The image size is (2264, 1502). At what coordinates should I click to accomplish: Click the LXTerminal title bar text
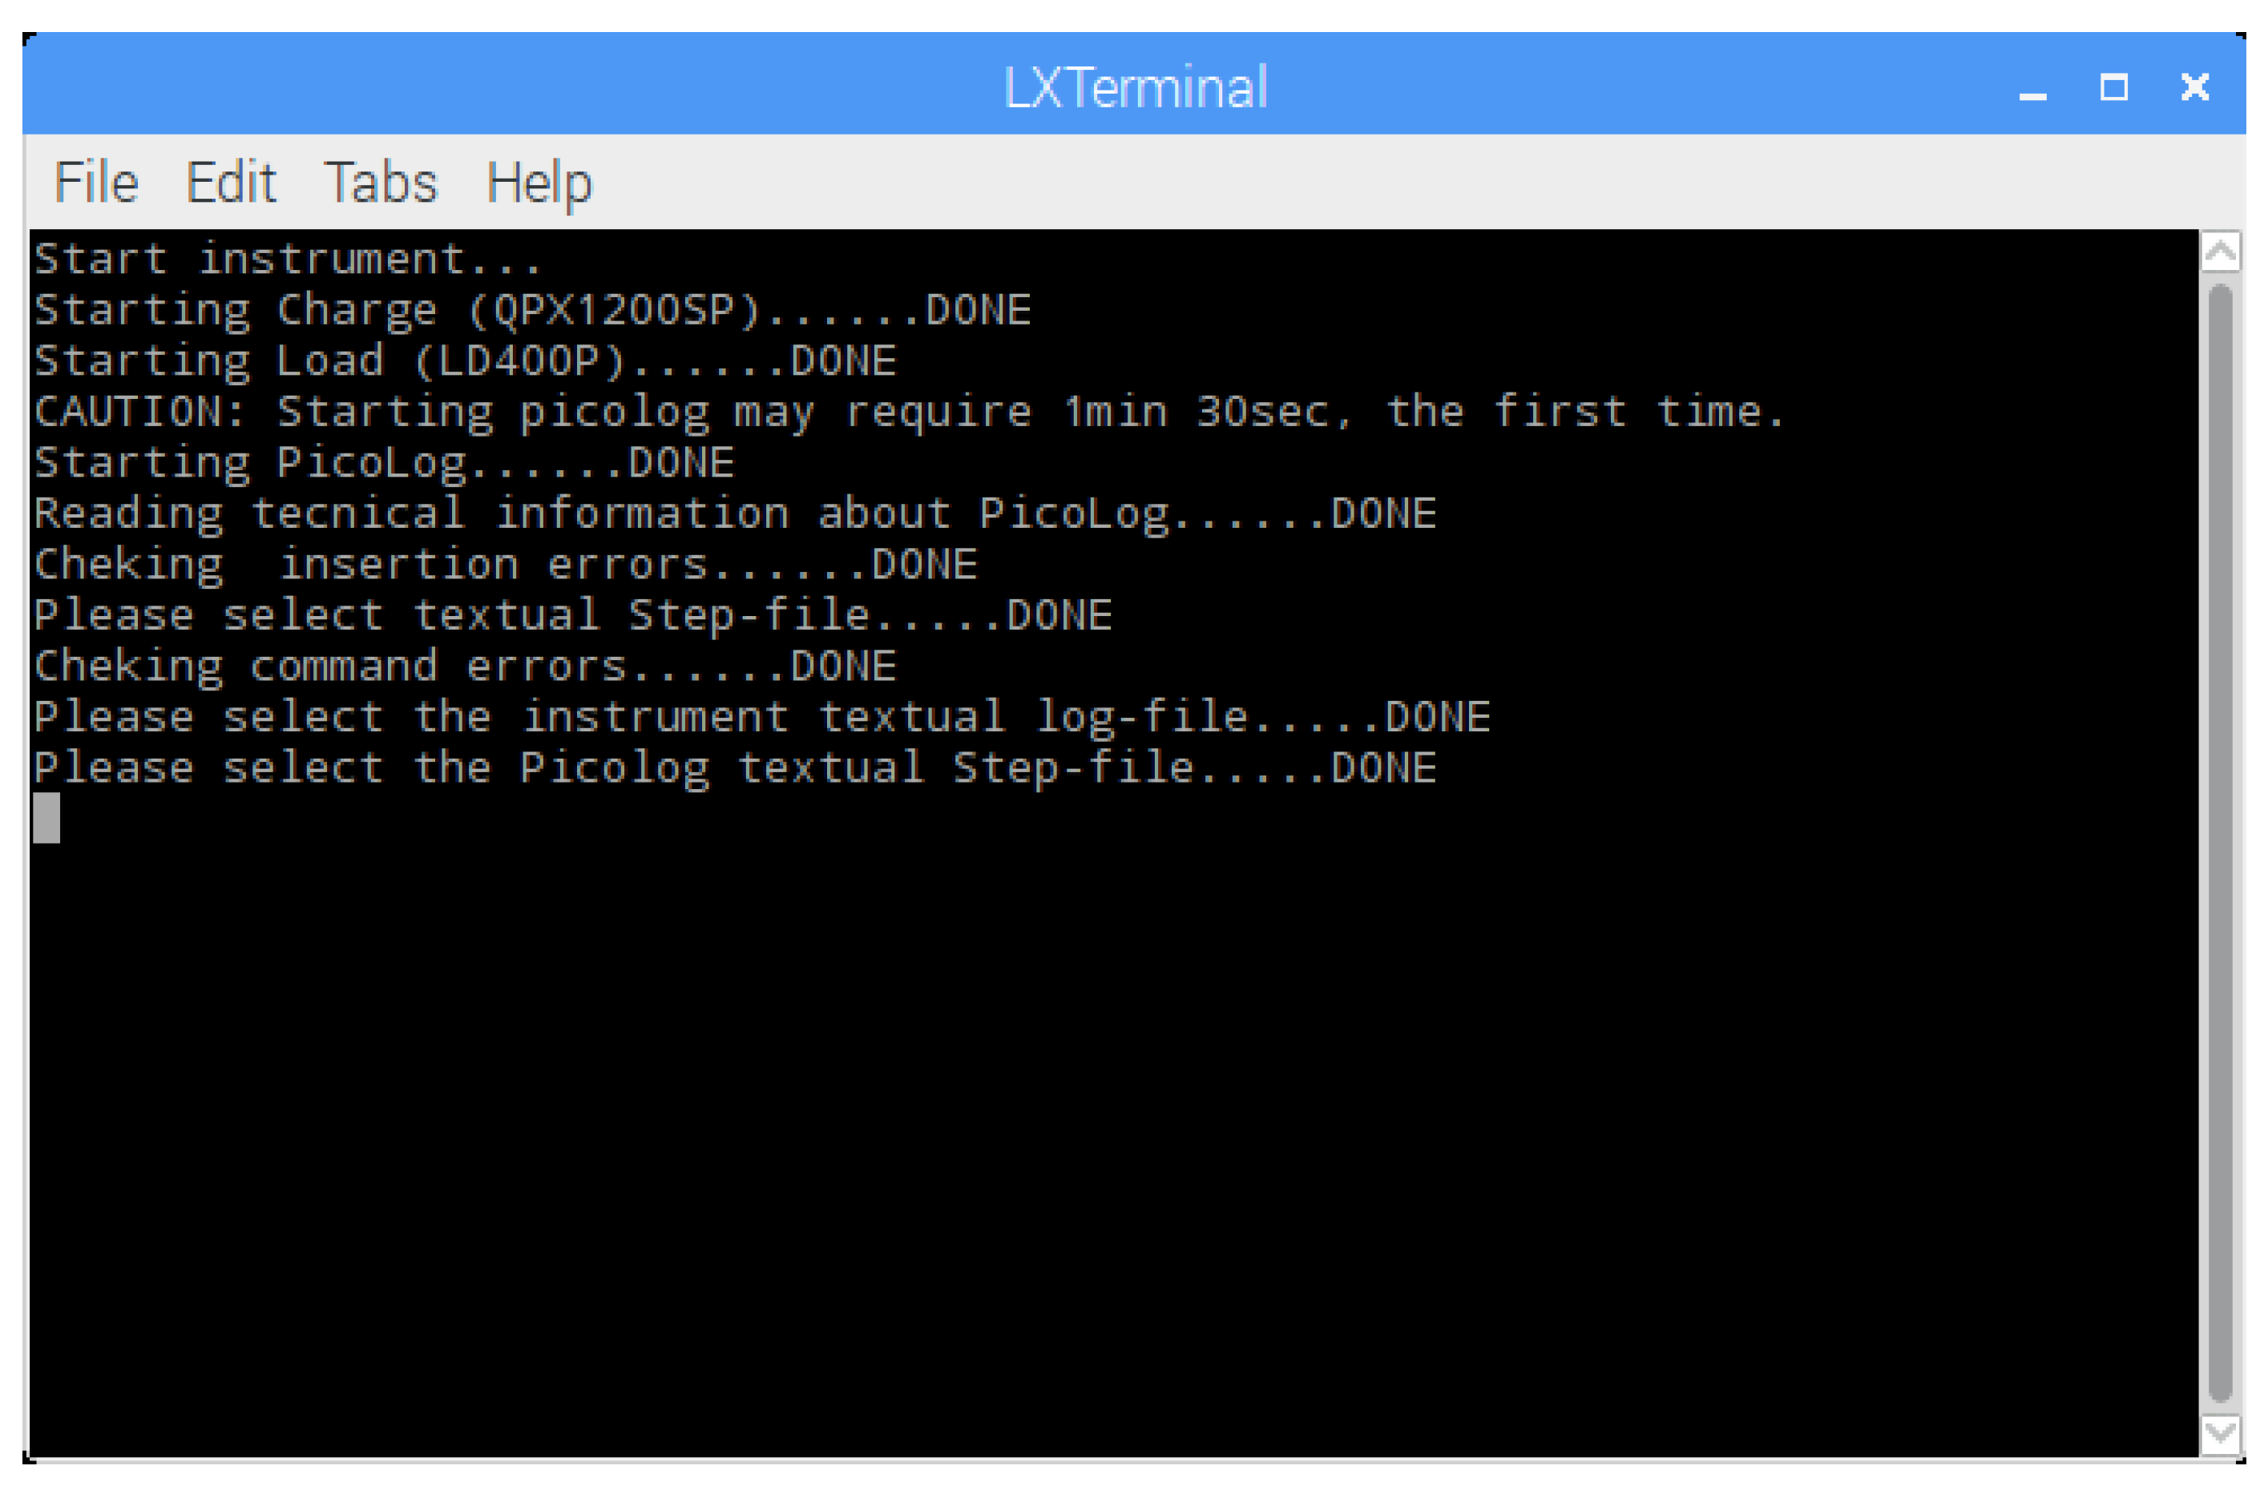(x=1136, y=88)
